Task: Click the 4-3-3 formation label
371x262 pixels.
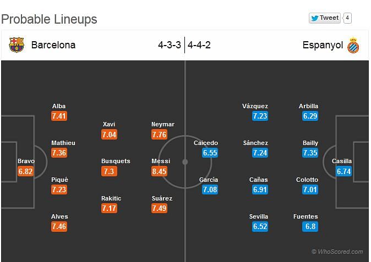Action: 170,45
